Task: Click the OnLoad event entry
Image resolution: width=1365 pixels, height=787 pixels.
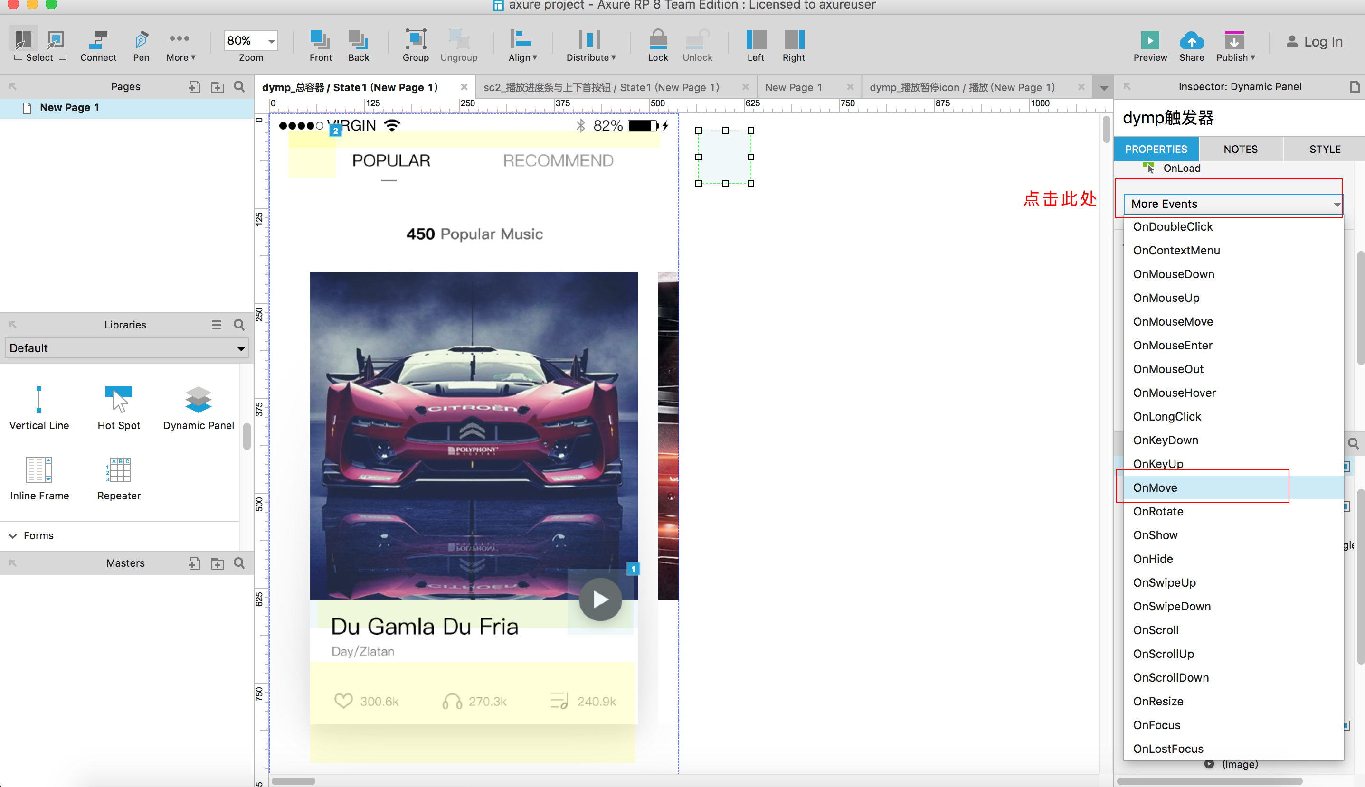Action: pyautogui.click(x=1182, y=168)
